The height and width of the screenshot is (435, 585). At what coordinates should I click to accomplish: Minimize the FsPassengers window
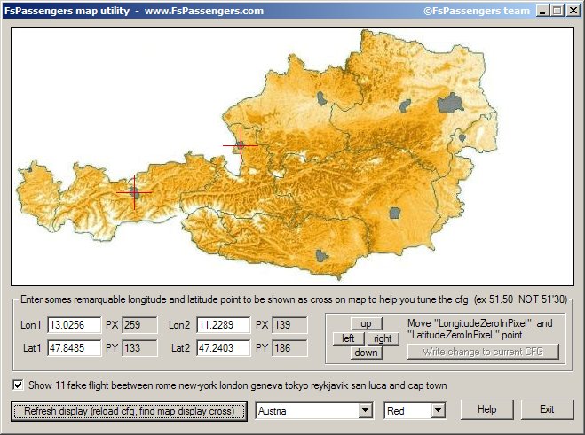coord(542,11)
